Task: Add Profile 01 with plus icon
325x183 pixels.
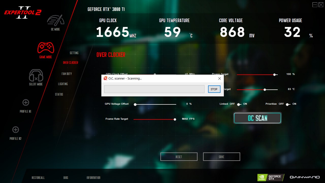Action: (26, 102)
